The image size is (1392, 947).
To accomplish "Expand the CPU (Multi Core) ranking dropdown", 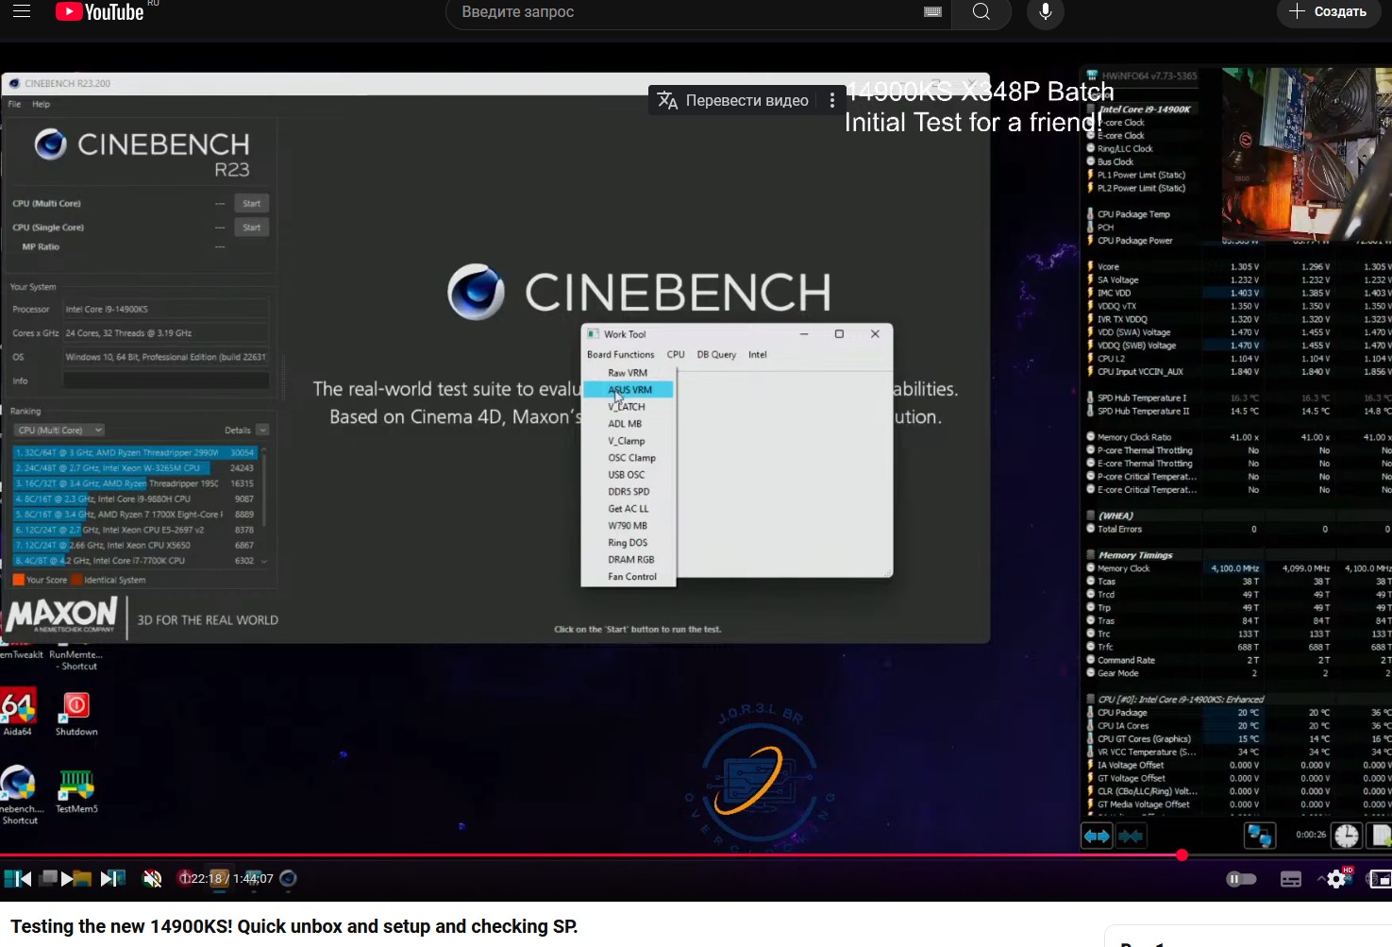I will 59,431.
